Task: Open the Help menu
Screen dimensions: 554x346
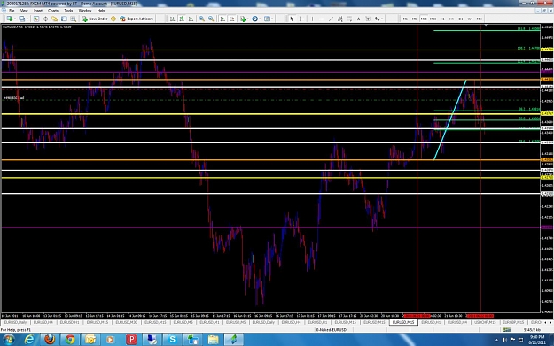Action: (x=101, y=11)
